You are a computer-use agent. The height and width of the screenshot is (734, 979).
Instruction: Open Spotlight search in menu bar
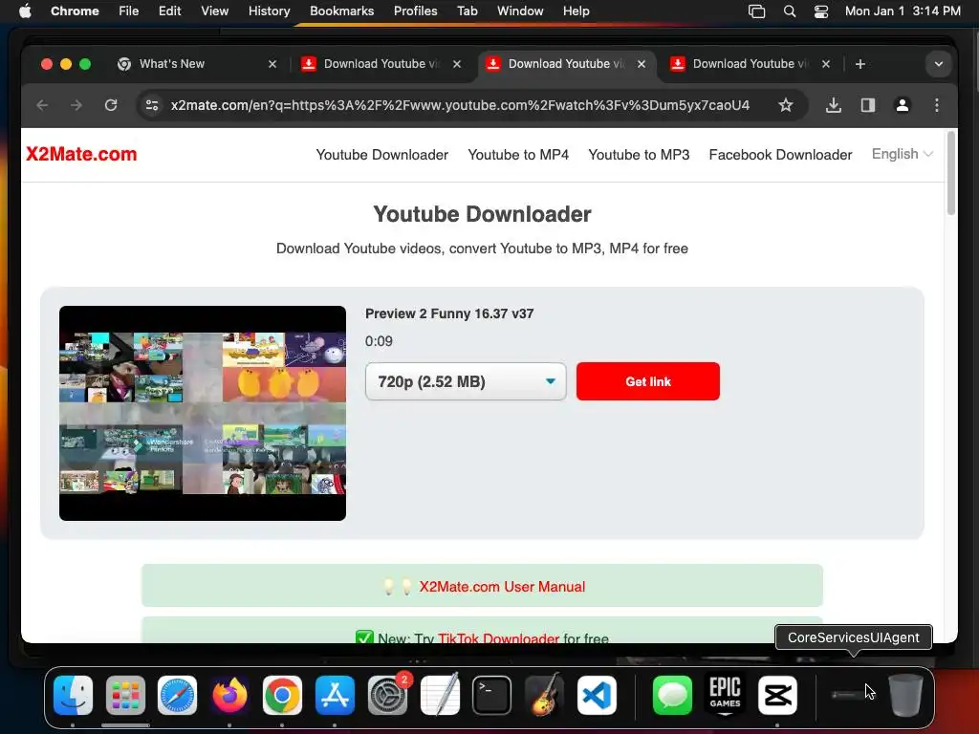pyautogui.click(x=789, y=11)
